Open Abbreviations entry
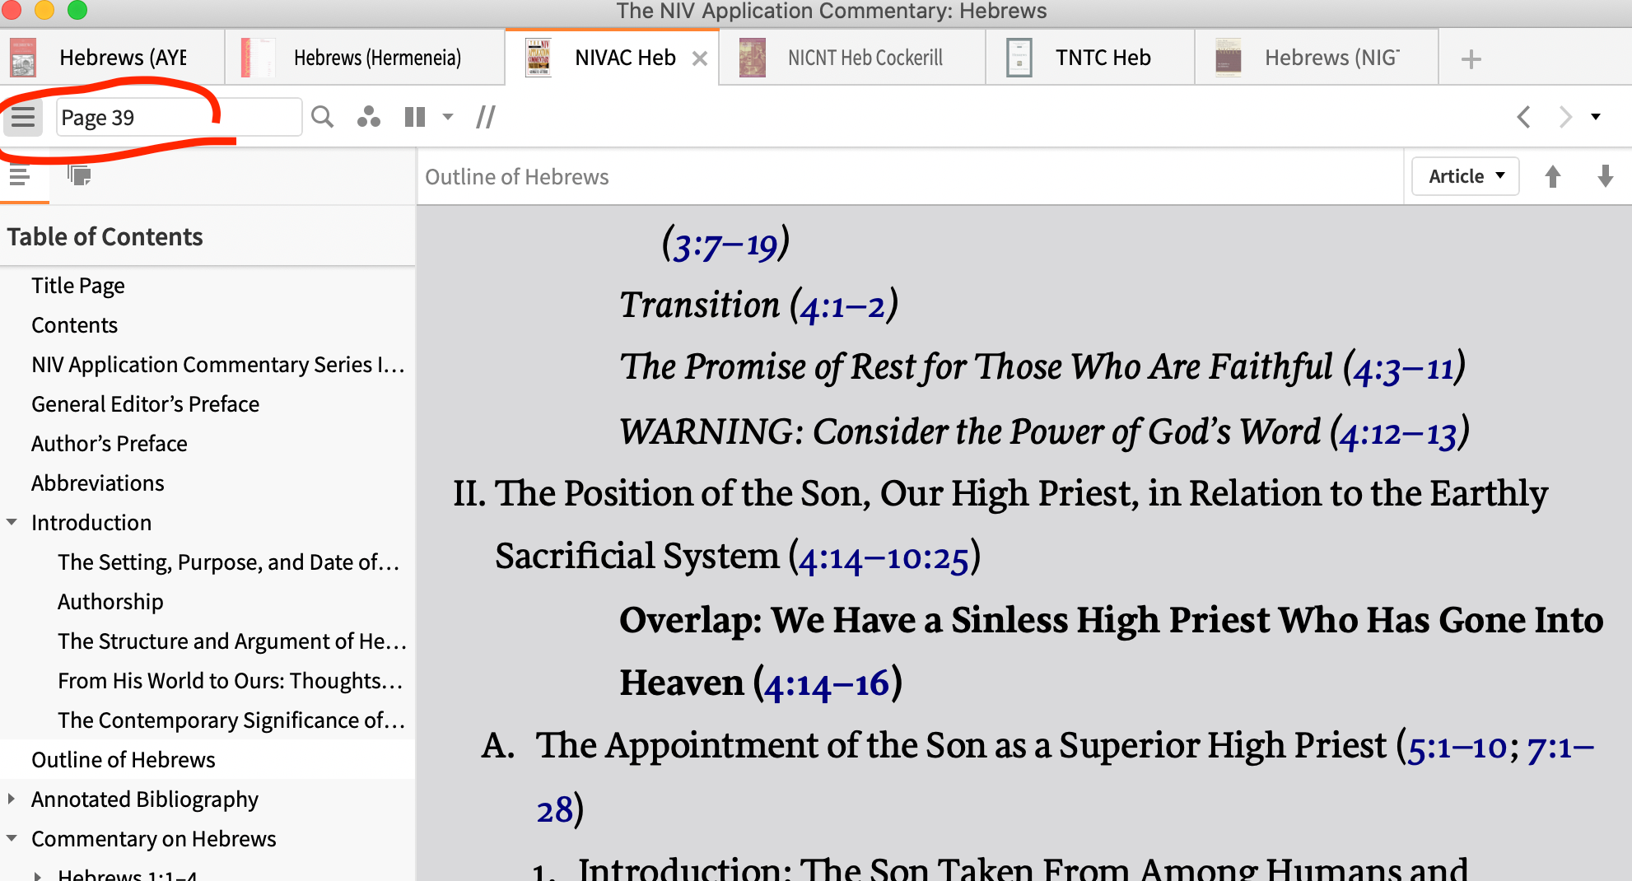1632x881 pixels. click(97, 483)
